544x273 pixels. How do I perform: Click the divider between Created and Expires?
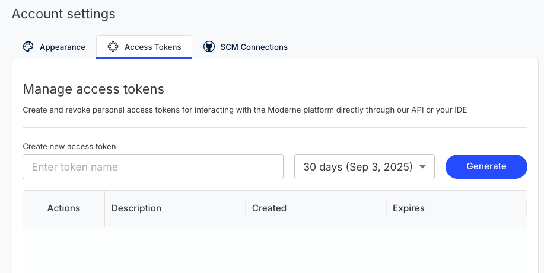click(x=386, y=208)
